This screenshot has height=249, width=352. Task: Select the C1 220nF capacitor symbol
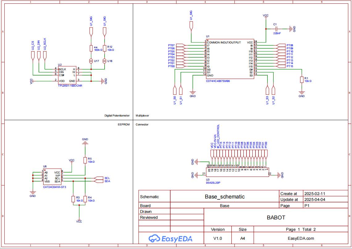[x=276, y=29]
